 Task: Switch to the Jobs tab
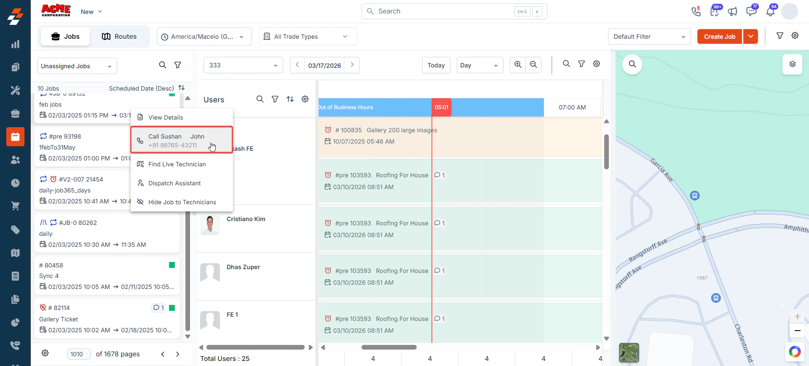65,37
